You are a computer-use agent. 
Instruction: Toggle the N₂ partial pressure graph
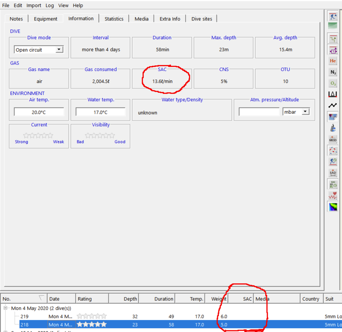click(333, 72)
